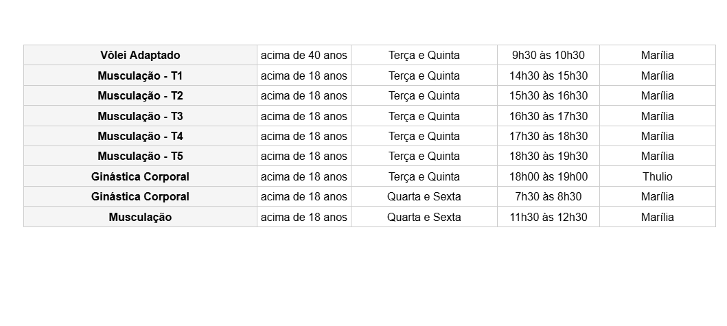This screenshot has width=727, height=326.
Task: Click the 15h30 às 16h30 time cell
Action: [548, 95]
